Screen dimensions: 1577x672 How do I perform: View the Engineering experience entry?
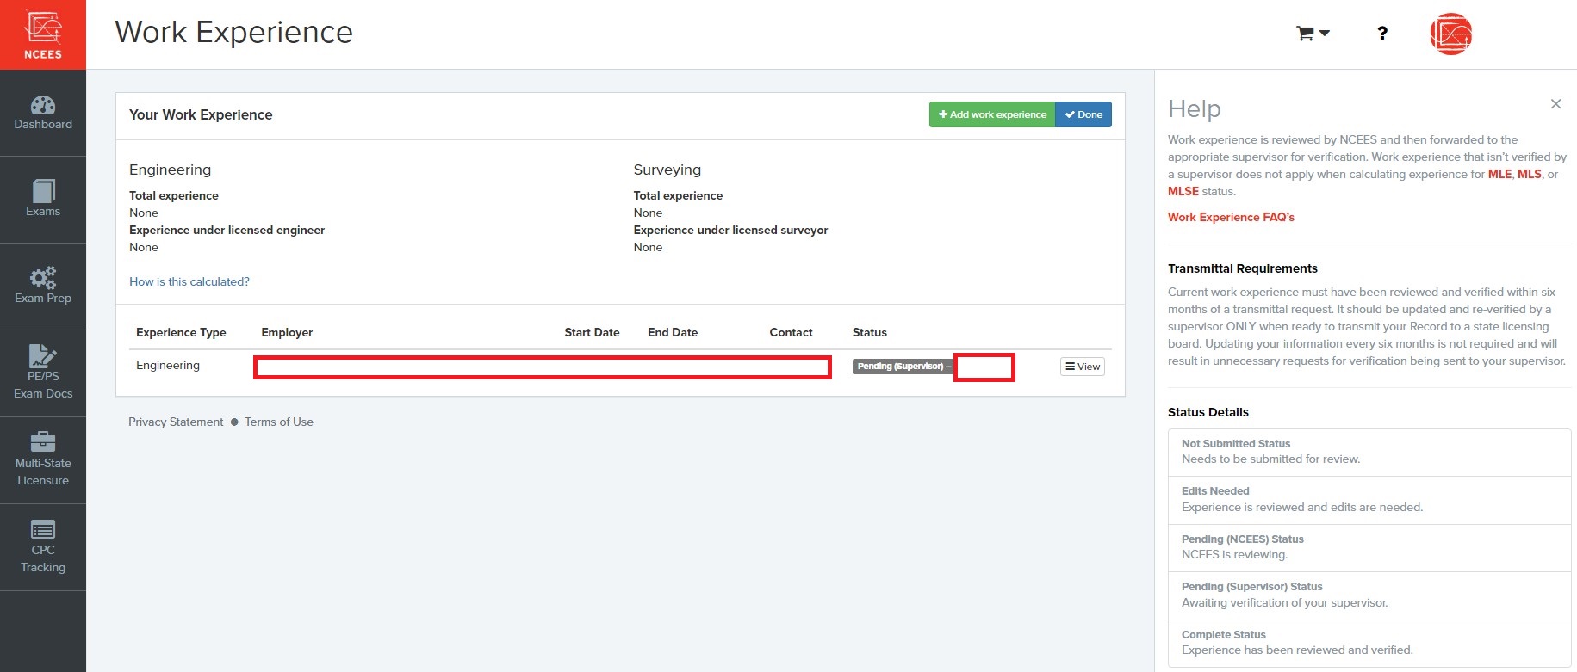(1083, 367)
